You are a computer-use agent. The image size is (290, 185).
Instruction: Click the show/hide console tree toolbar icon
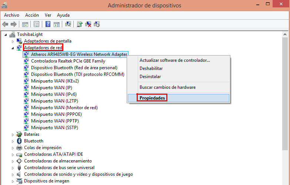pyautogui.click(x=25, y=24)
